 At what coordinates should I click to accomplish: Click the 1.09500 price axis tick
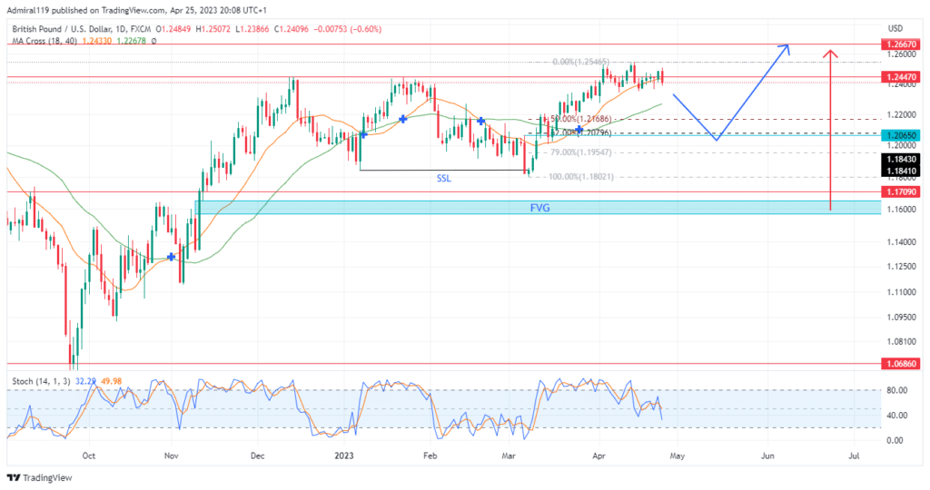(902, 317)
